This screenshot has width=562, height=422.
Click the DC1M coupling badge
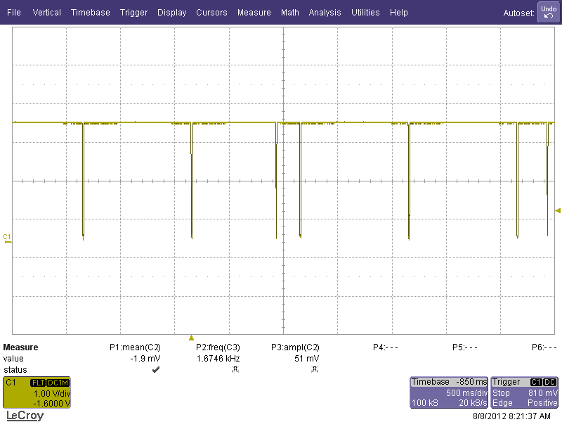(58, 383)
